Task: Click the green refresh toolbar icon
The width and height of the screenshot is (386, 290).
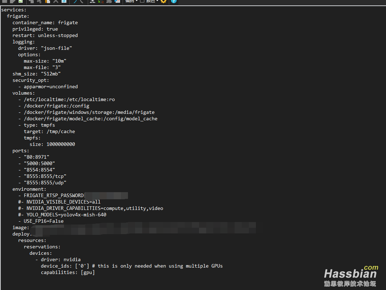Action: (21, 1)
